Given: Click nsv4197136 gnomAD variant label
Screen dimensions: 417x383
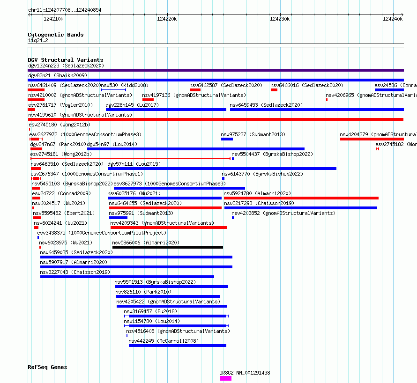Looking at the screenshot, I should coord(194,95).
